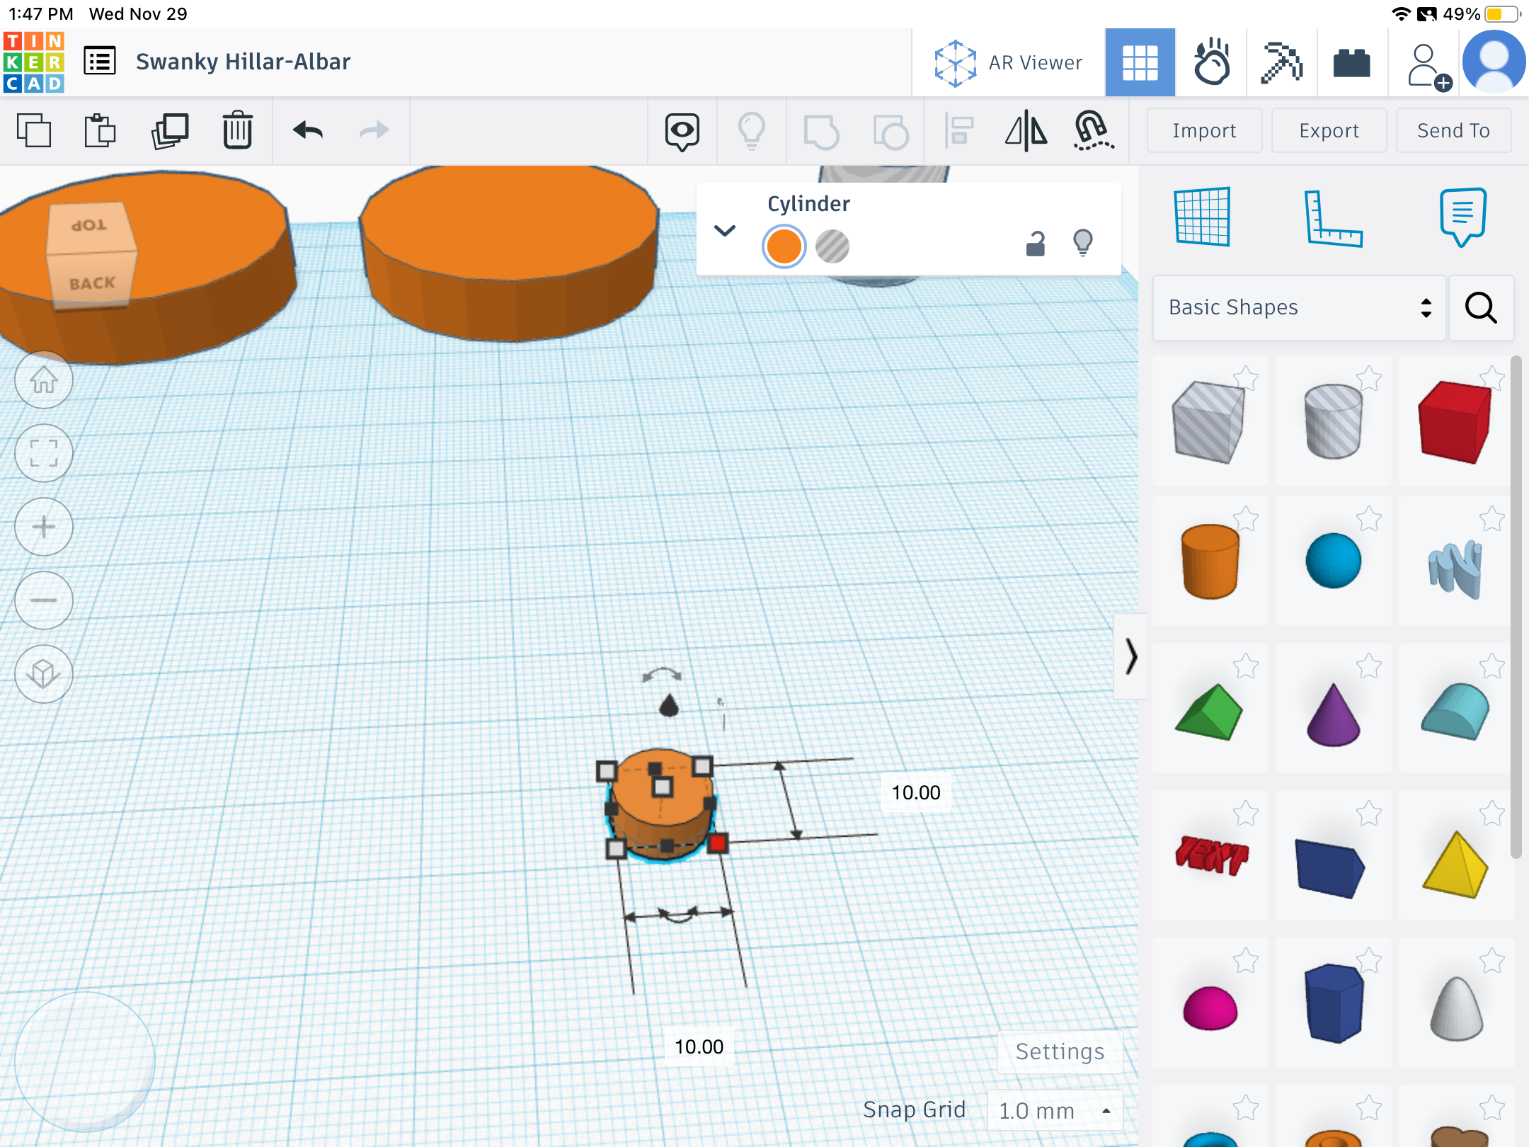Hide the selected Cylinder shape
The width and height of the screenshot is (1529, 1147).
tap(1083, 242)
